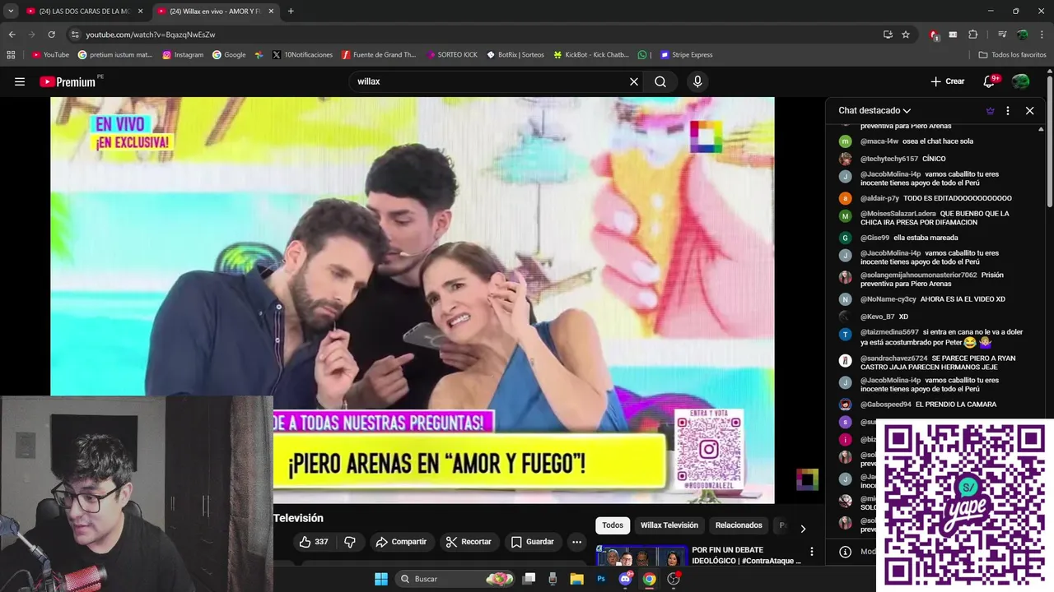Click the Windows taskbar Buscar box
The height and width of the screenshot is (592, 1054).
(x=455, y=579)
